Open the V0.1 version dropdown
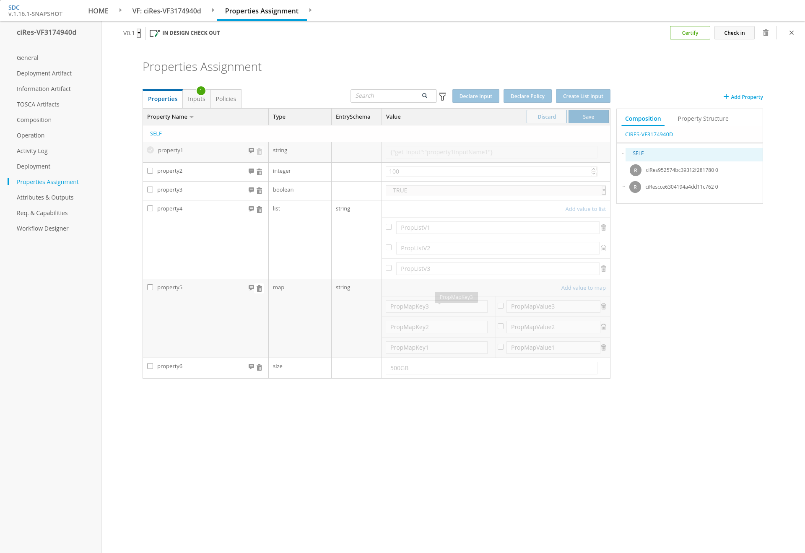Viewport: 805px width, 553px height. (139, 33)
